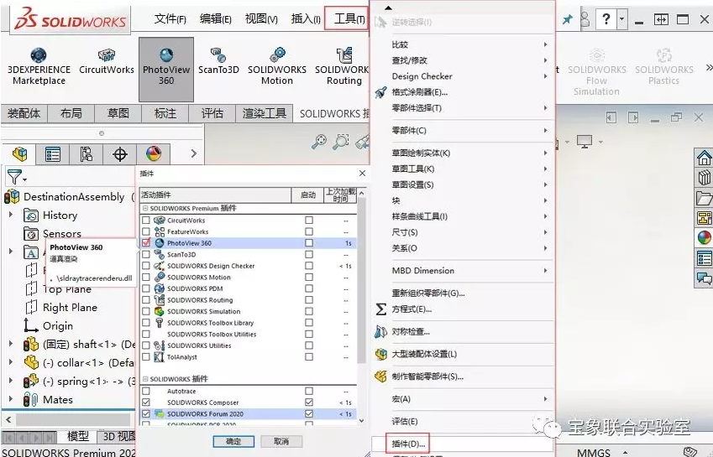Expand the Mates folder node
Image resolution: width=713 pixels, height=457 pixels.
pos(11,399)
